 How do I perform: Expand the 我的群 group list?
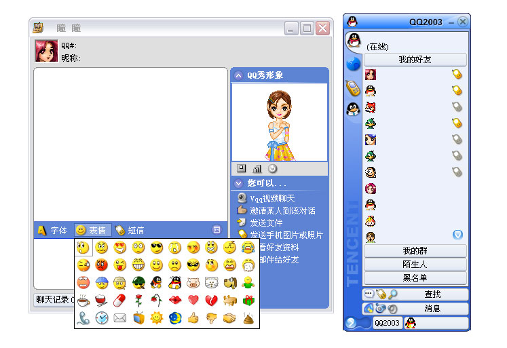click(x=415, y=251)
